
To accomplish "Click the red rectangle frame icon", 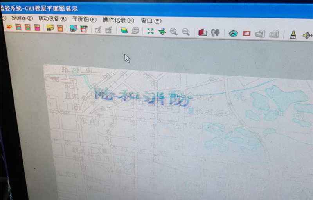I will pos(246,34).
